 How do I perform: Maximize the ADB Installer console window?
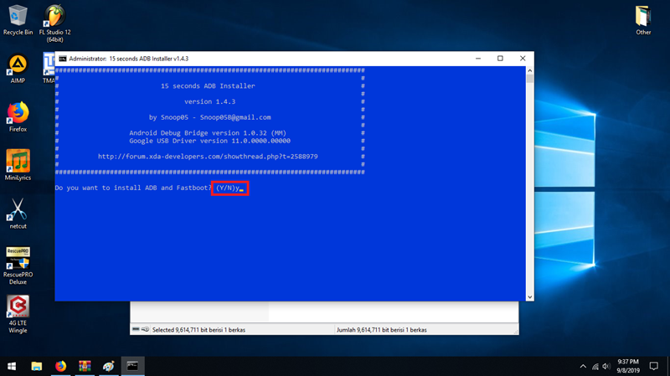(x=500, y=59)
